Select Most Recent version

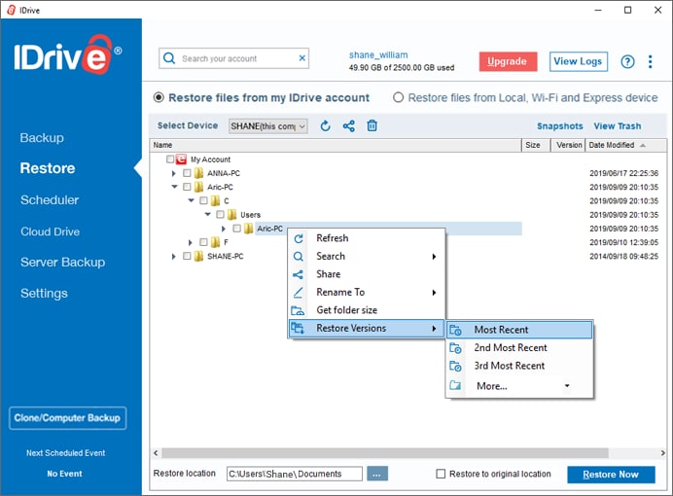[519, 330]
